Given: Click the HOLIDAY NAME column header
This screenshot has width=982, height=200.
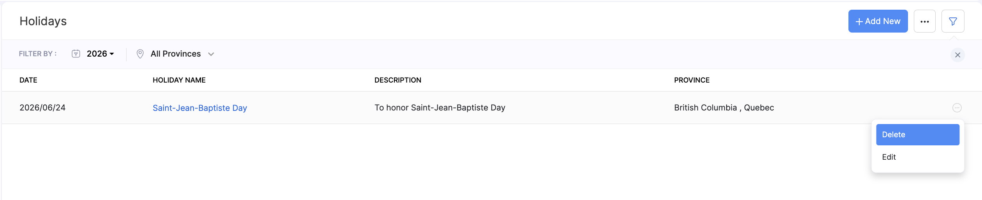Looking at the screenshot, I should click(x=179, y=80).
